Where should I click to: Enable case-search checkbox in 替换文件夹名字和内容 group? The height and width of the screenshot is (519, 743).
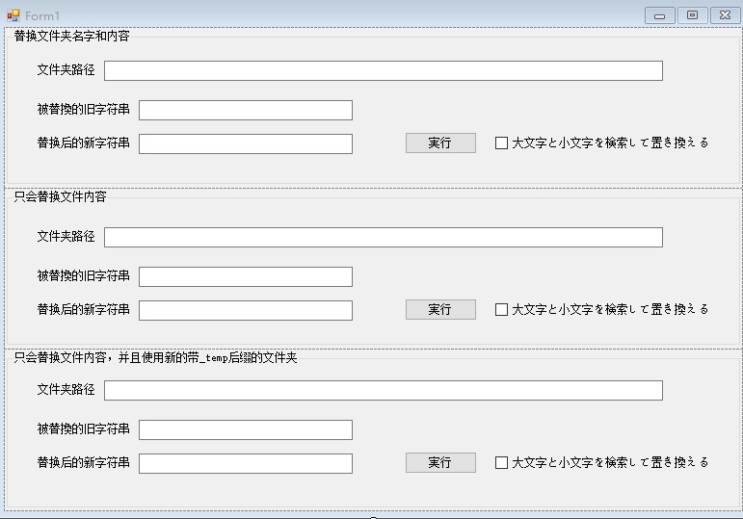(501, 143)
